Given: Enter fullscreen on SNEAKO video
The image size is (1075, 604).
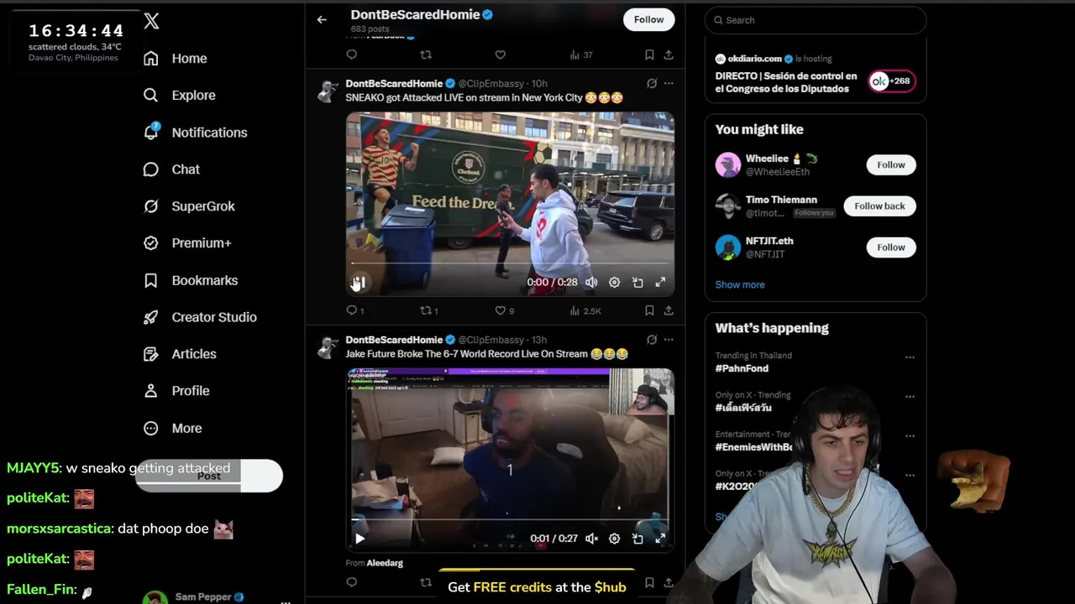Looking at the screenshot, I should [x=660, y=283].
